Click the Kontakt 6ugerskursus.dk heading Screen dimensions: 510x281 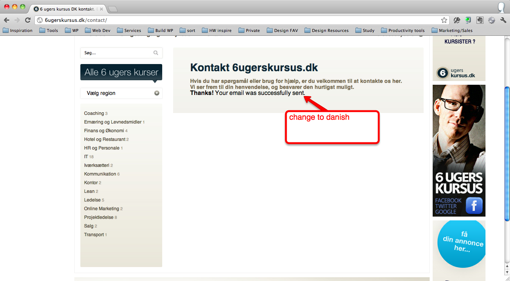254,67
